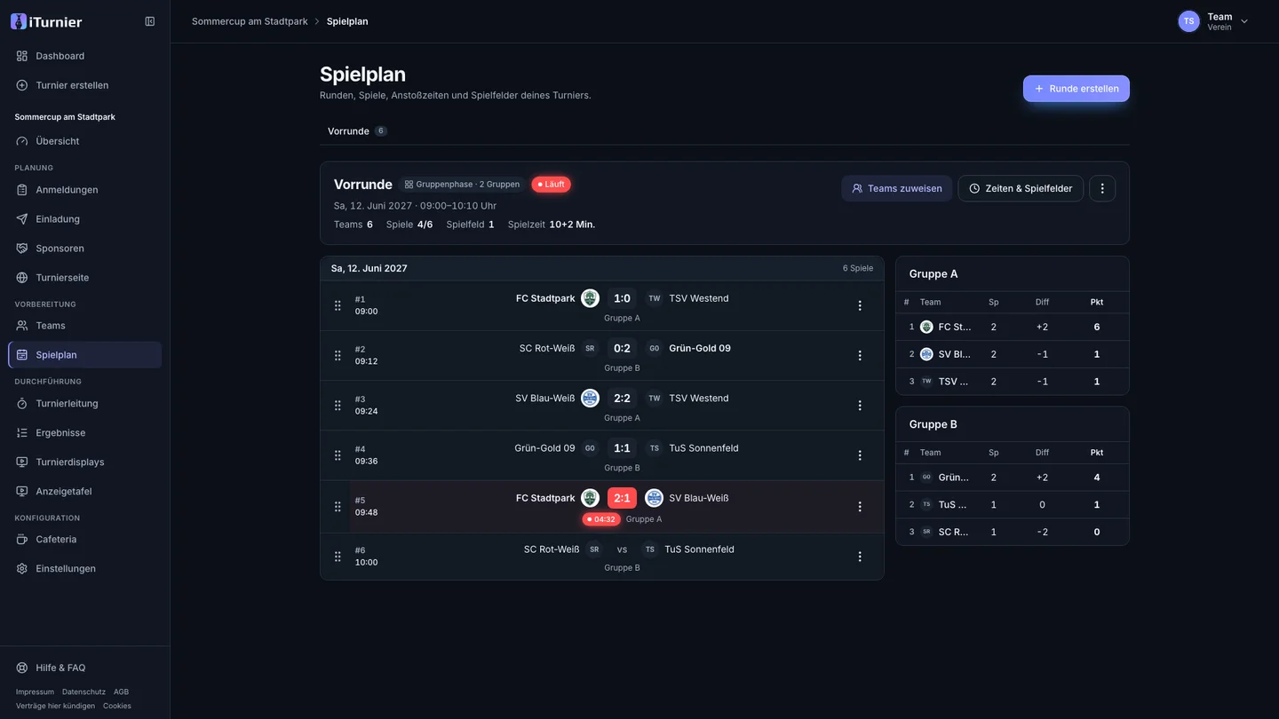The image size is (1279, 719).
Task: Click the live 2:1 score of match #5
Action: 622,498
